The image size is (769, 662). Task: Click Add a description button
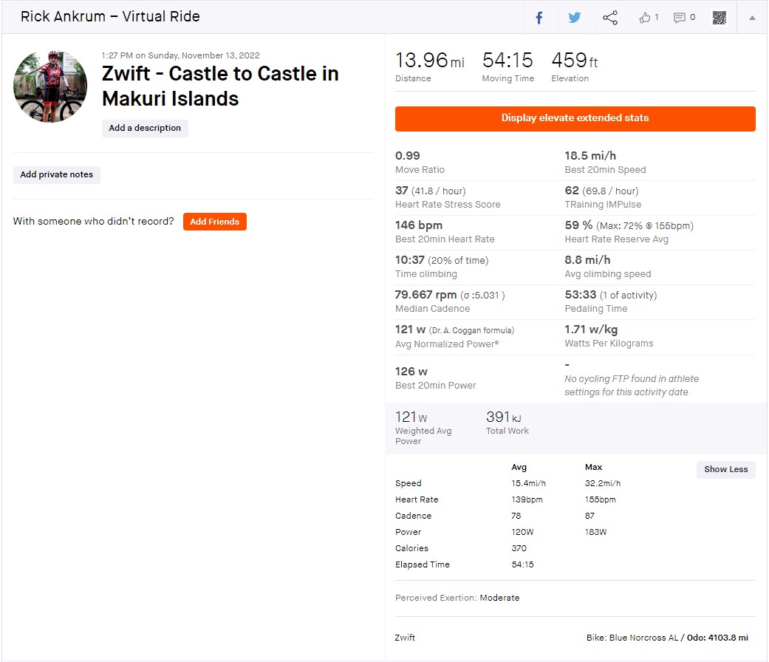coord(145,128)
